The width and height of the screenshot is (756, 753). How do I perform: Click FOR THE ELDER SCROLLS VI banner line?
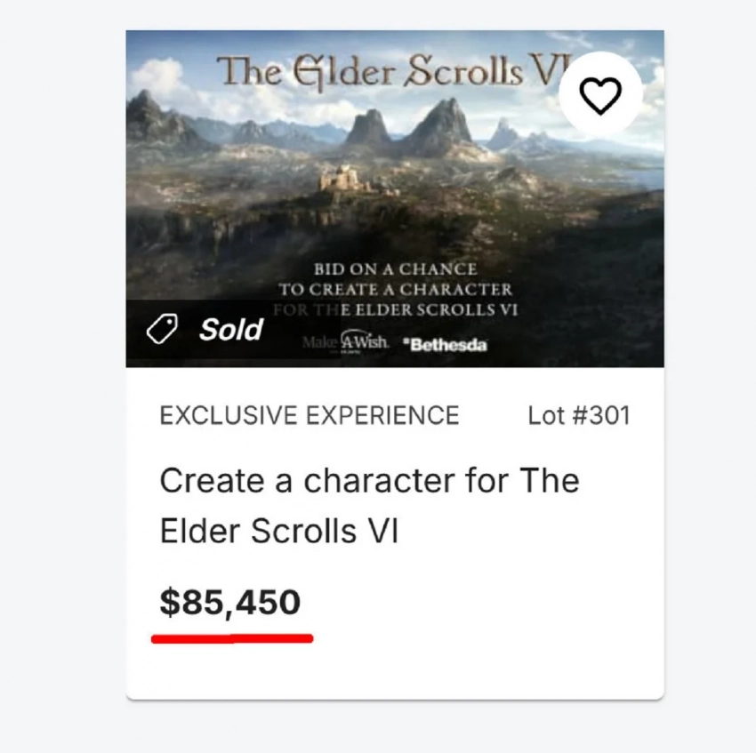(x=395, y=310)
